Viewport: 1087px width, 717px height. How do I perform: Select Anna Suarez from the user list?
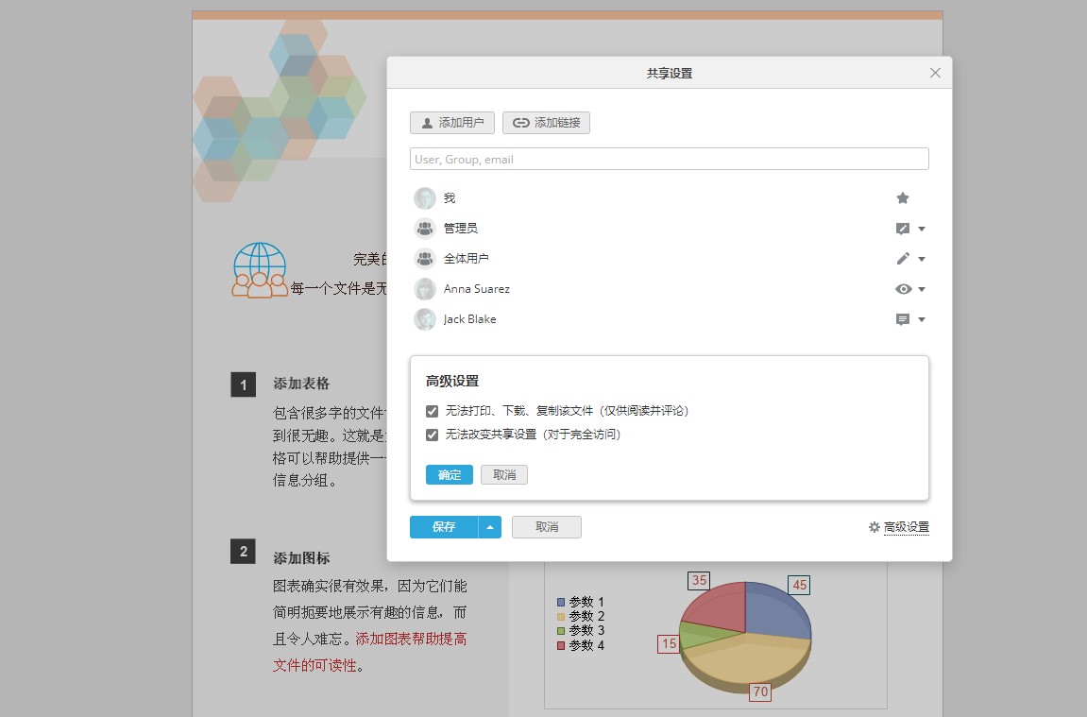(476, 288)
